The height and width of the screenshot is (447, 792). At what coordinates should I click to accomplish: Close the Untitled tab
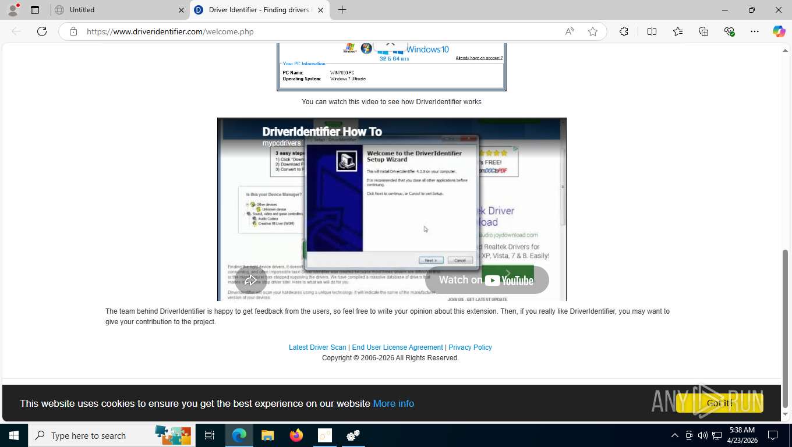(181, 10)
